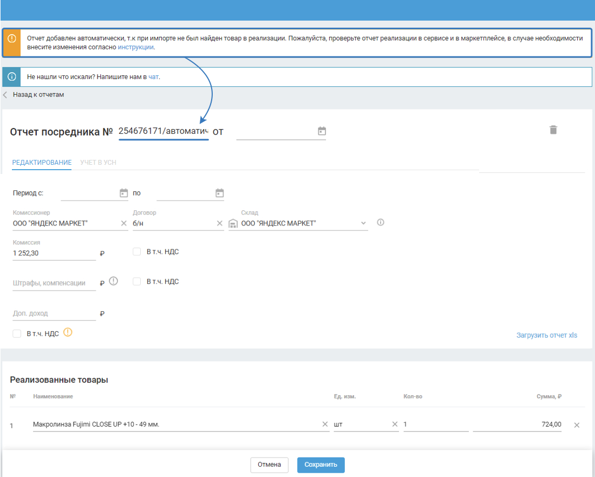Clear the unit of measure шт field
The image size is (595, 477).
[x=395, y=424]
